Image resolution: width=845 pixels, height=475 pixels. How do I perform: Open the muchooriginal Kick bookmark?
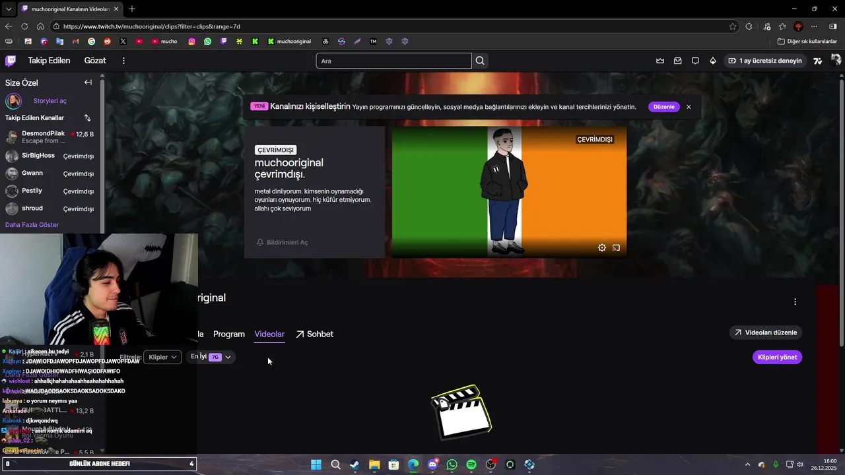point(289,41)
